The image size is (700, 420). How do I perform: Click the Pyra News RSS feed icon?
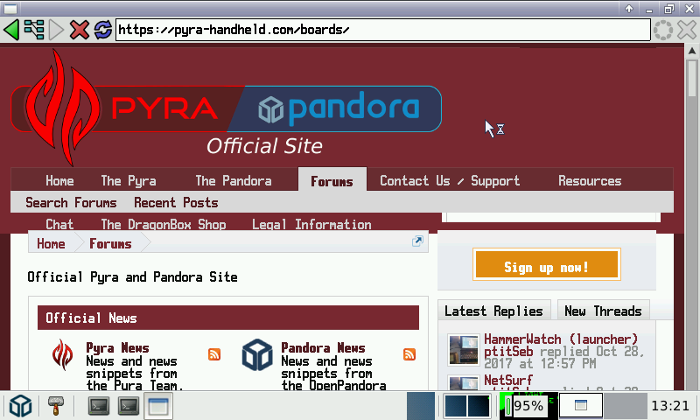(x=214, y=354)
